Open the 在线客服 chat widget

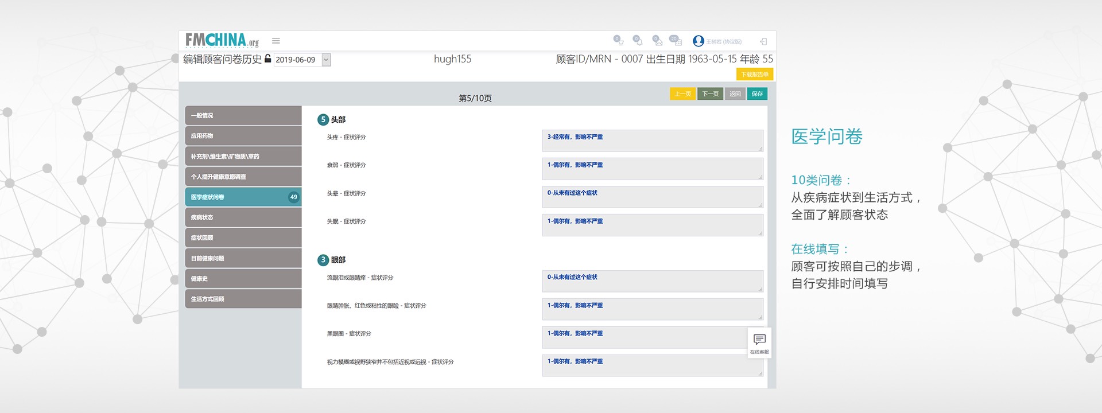[759, 343]
